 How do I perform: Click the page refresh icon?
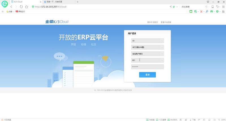(x=21, y=7)
